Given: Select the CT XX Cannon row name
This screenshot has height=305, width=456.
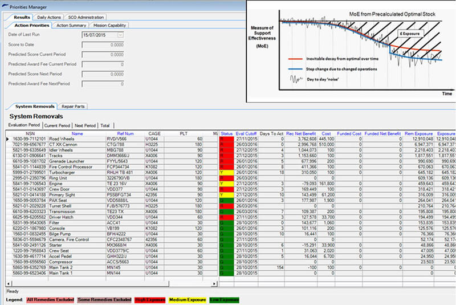Looking at the screenshot, I should tap(63, 144).
